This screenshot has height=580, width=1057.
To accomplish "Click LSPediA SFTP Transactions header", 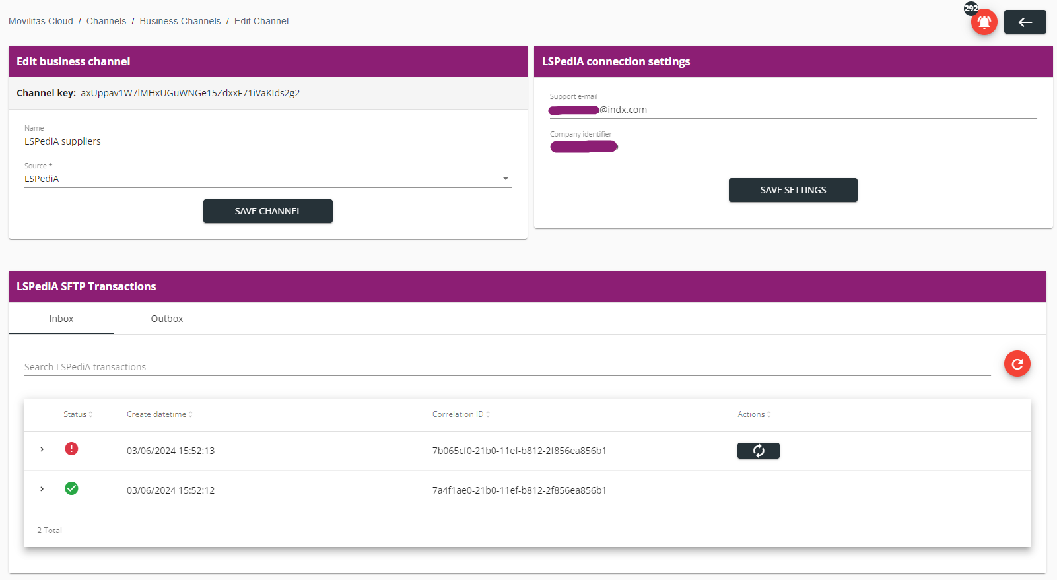I will coord(528,286).
